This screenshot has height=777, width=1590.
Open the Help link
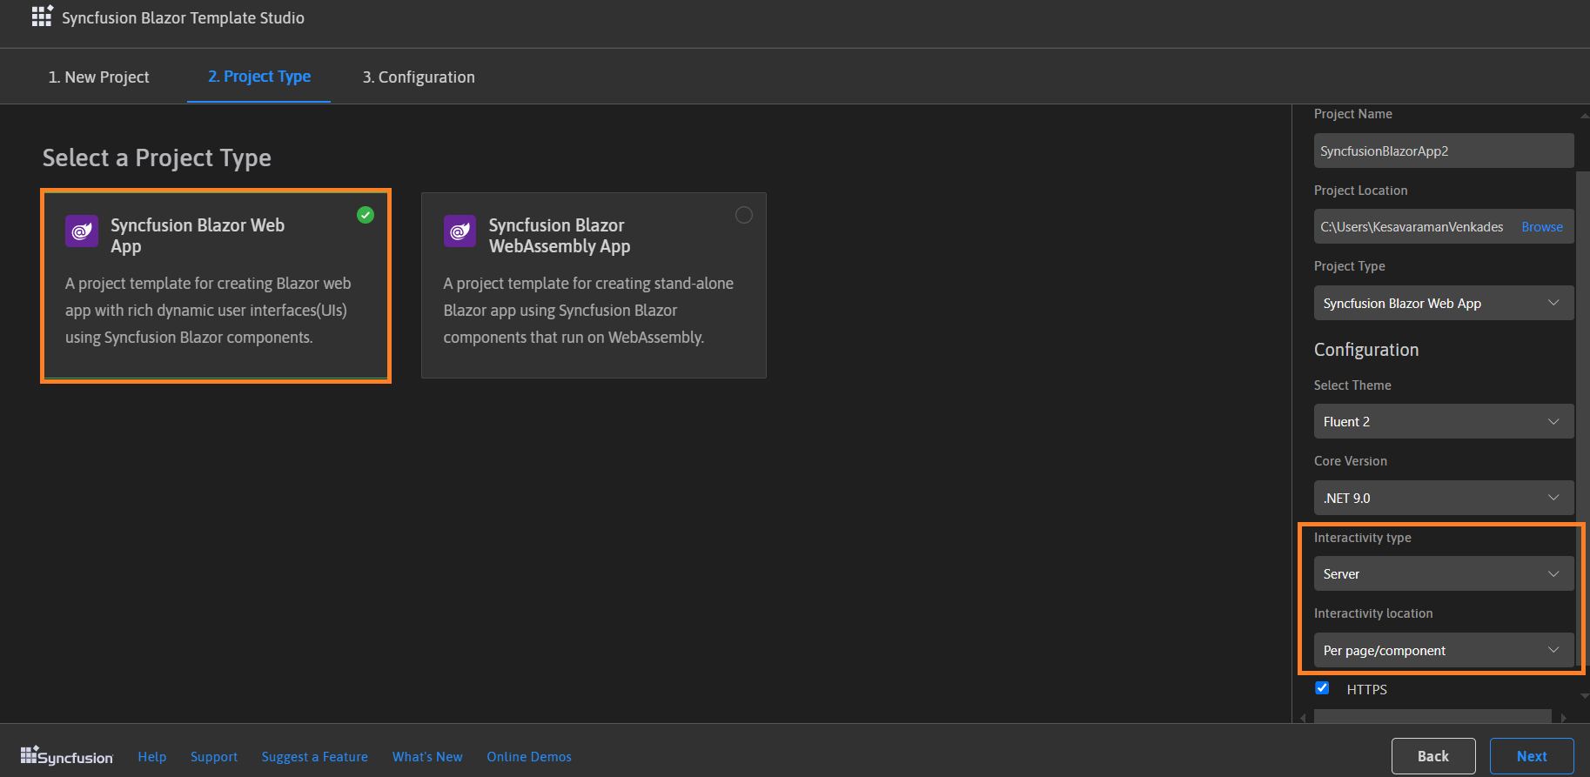coord(152,757)
